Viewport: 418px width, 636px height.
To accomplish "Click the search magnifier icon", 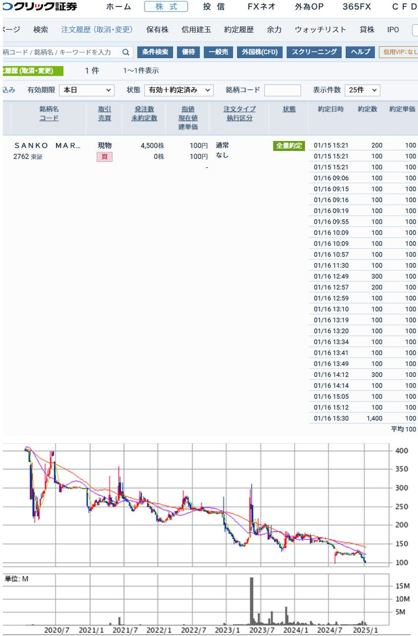I will click(x=126, y=52).
